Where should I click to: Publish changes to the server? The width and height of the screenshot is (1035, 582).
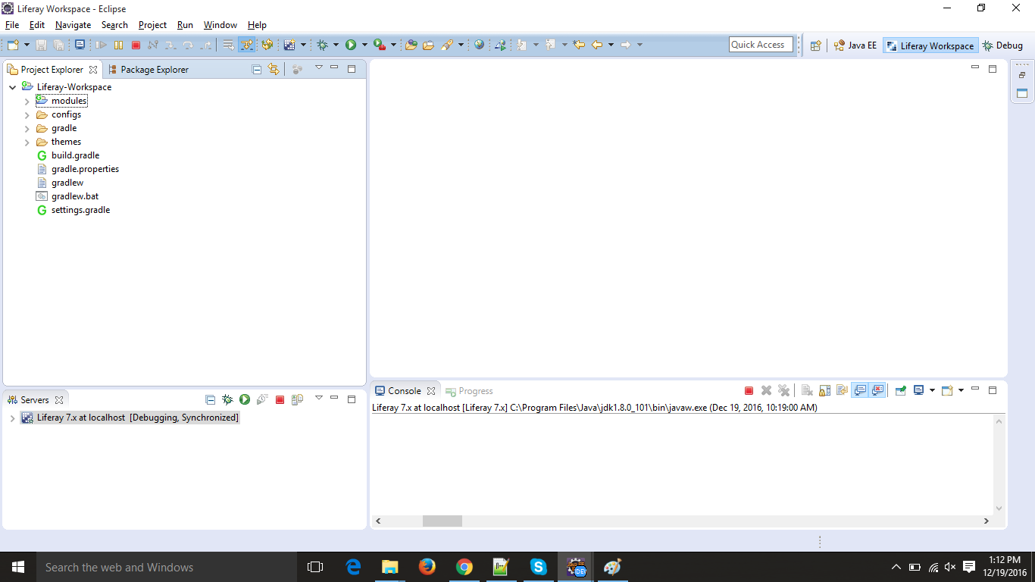pos(298,399)
